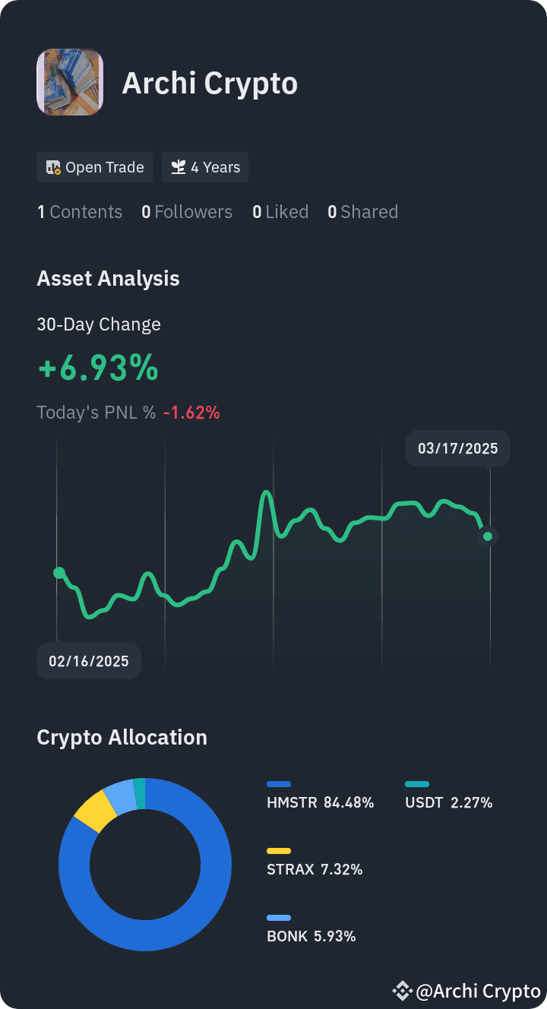Click the Open Trade chart icon
The height and width of the screenshot is (1009, 547).
53,167
